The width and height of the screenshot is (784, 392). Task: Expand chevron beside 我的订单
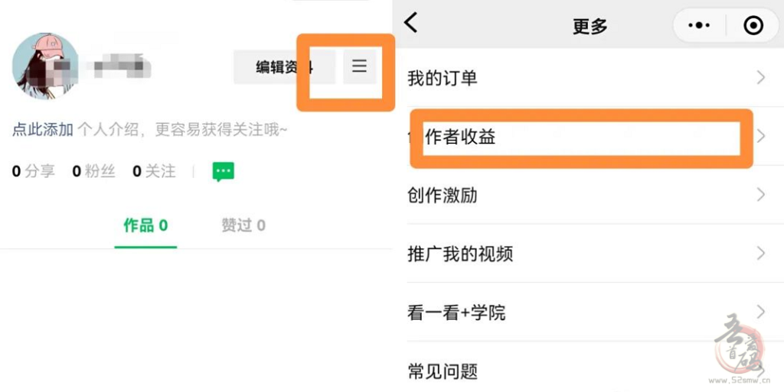tap(761, 77)
